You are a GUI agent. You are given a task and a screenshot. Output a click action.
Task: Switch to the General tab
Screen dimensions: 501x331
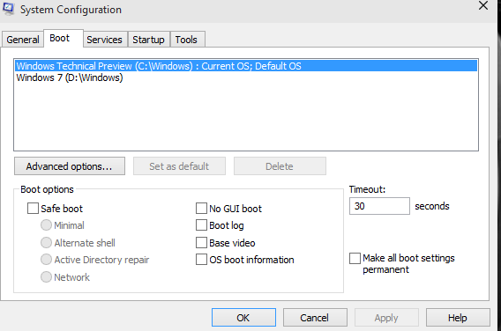(23, 40)
